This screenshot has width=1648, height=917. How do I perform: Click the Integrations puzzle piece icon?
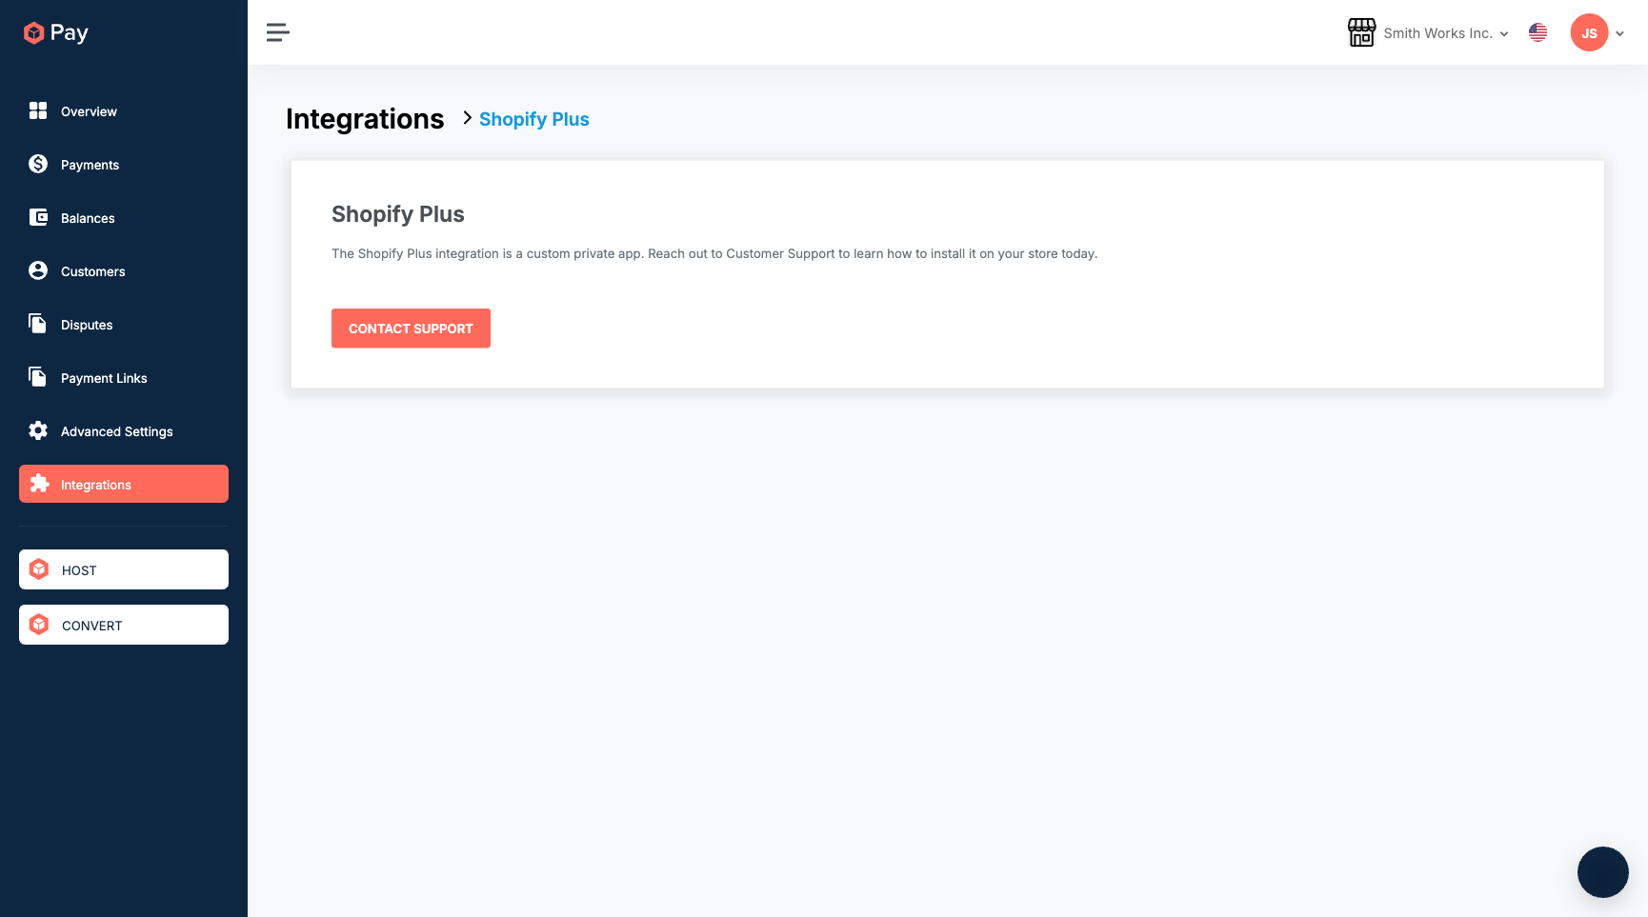click(x=39, y=484)
